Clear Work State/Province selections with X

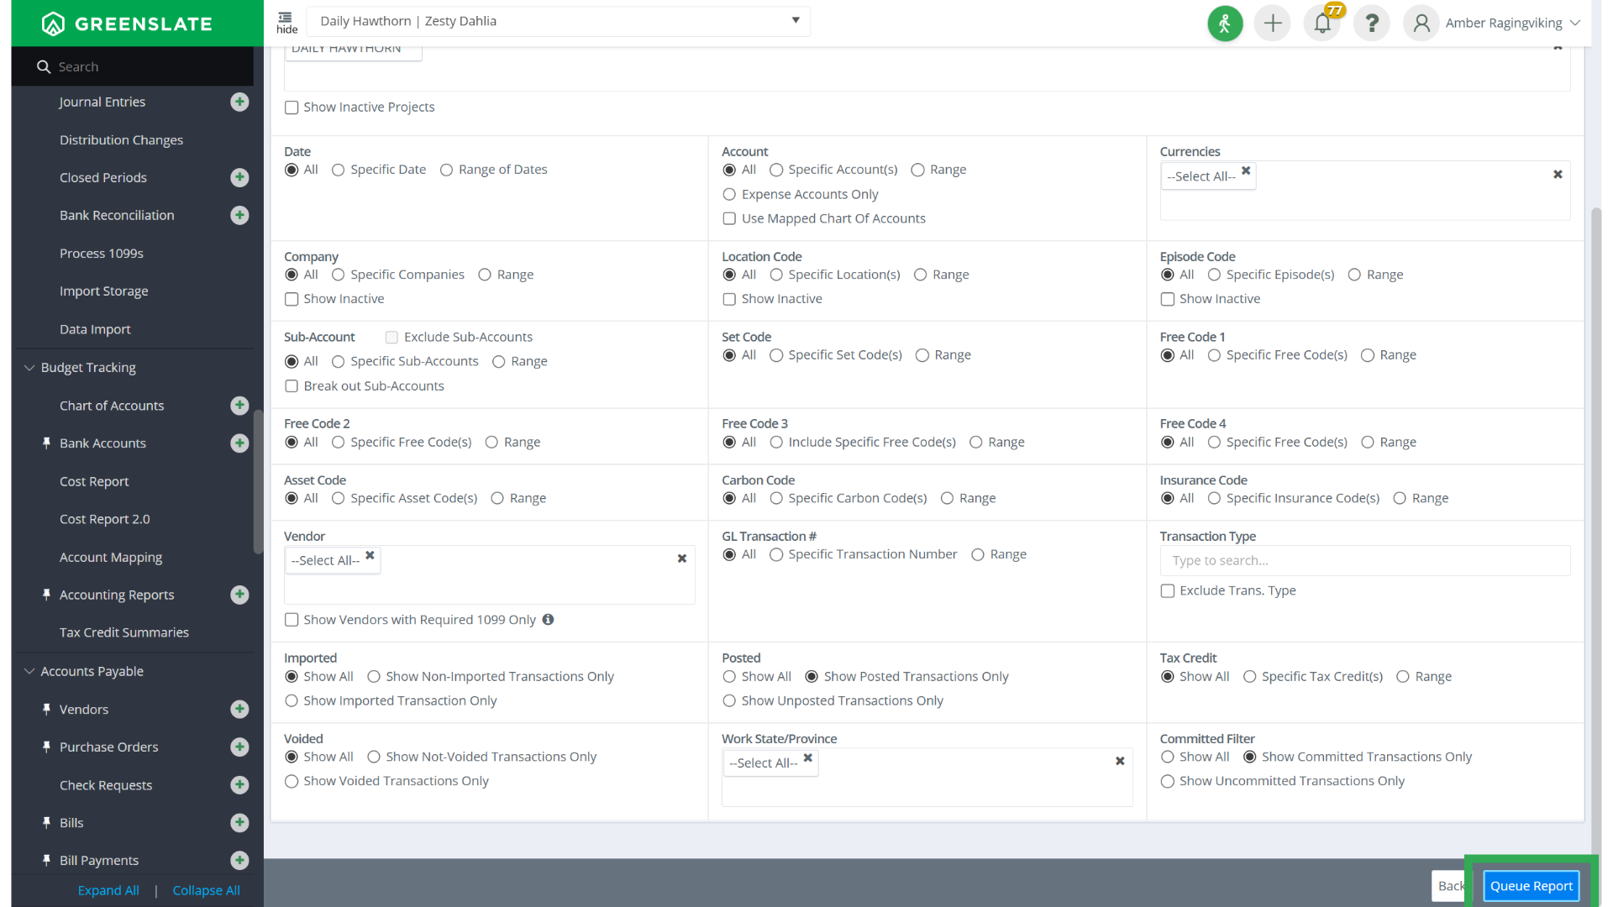tap(1120, 761)
